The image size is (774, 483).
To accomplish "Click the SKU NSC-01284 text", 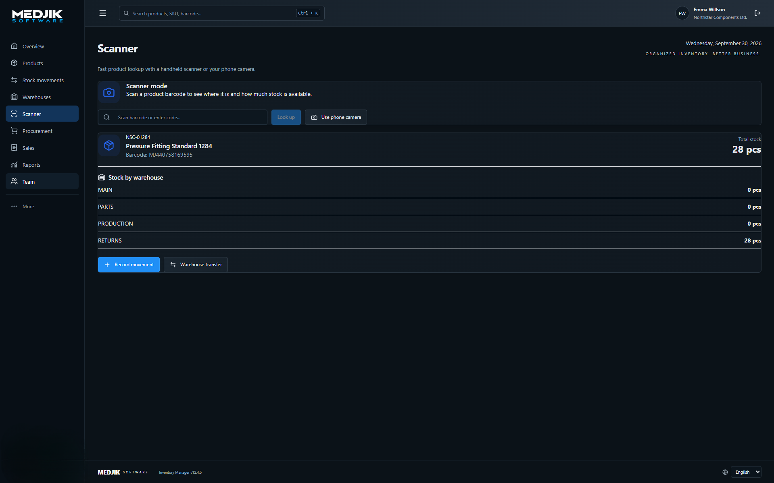I will [138, 137].
